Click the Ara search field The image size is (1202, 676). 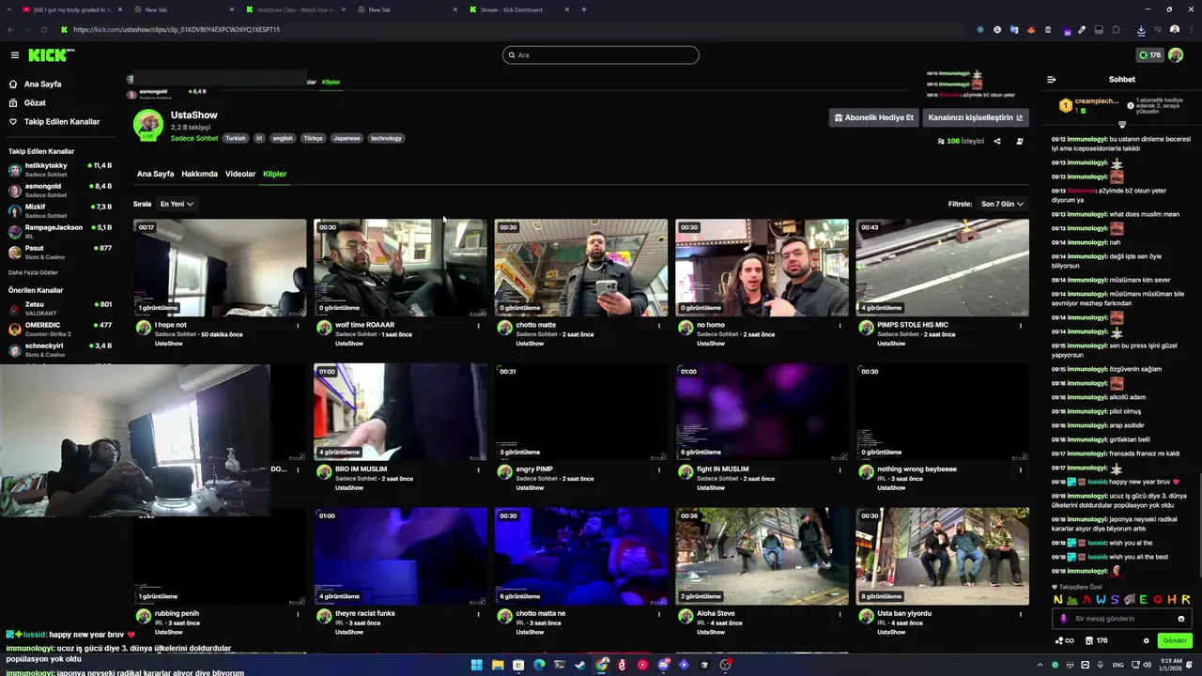coord(601,55)
